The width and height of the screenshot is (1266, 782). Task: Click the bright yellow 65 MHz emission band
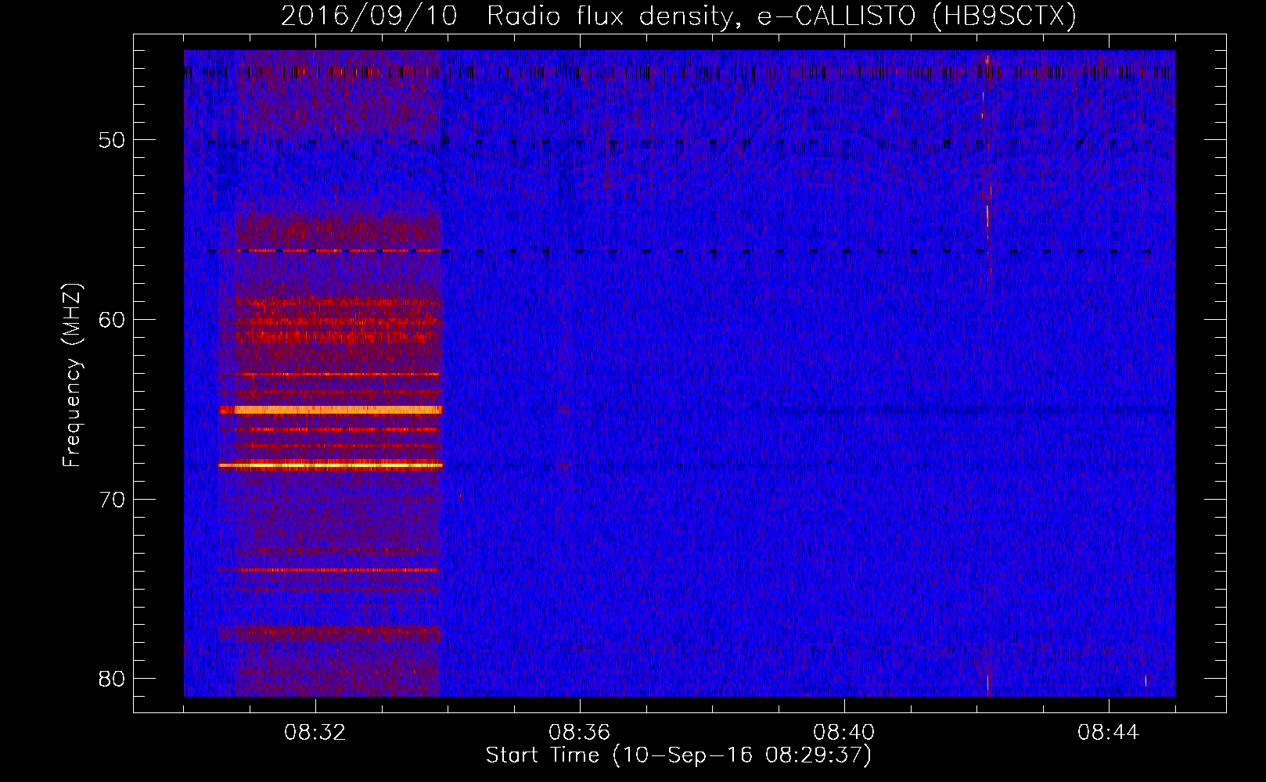coord(331,410)
